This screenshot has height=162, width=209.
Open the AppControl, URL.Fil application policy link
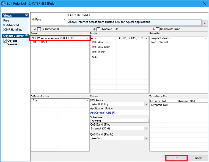coord(103,113)
